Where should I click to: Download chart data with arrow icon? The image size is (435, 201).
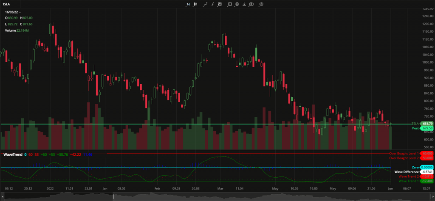[x=244, y=4]
